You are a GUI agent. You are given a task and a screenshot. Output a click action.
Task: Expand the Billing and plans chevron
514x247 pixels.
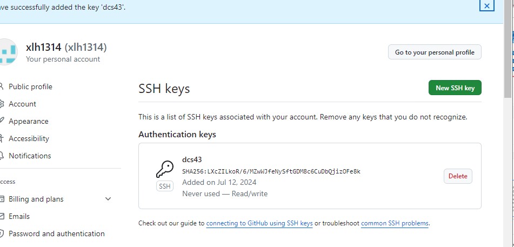tap(108, 199)
